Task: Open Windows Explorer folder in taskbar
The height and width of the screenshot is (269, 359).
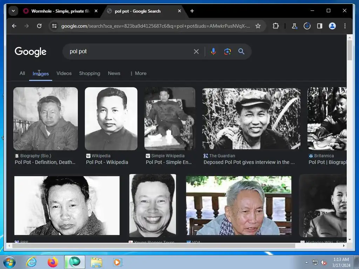Action: [x=96, y=262]
